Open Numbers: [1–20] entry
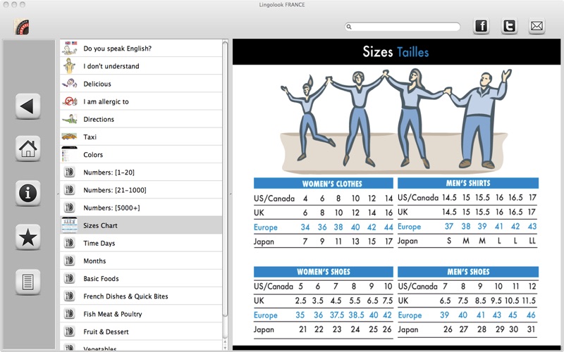Viewport: 564px width, 352px height. point(141,172)
